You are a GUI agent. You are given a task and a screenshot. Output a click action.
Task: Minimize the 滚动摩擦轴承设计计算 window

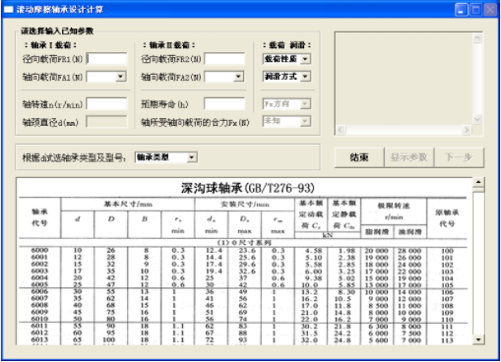[x=462, y=10]
